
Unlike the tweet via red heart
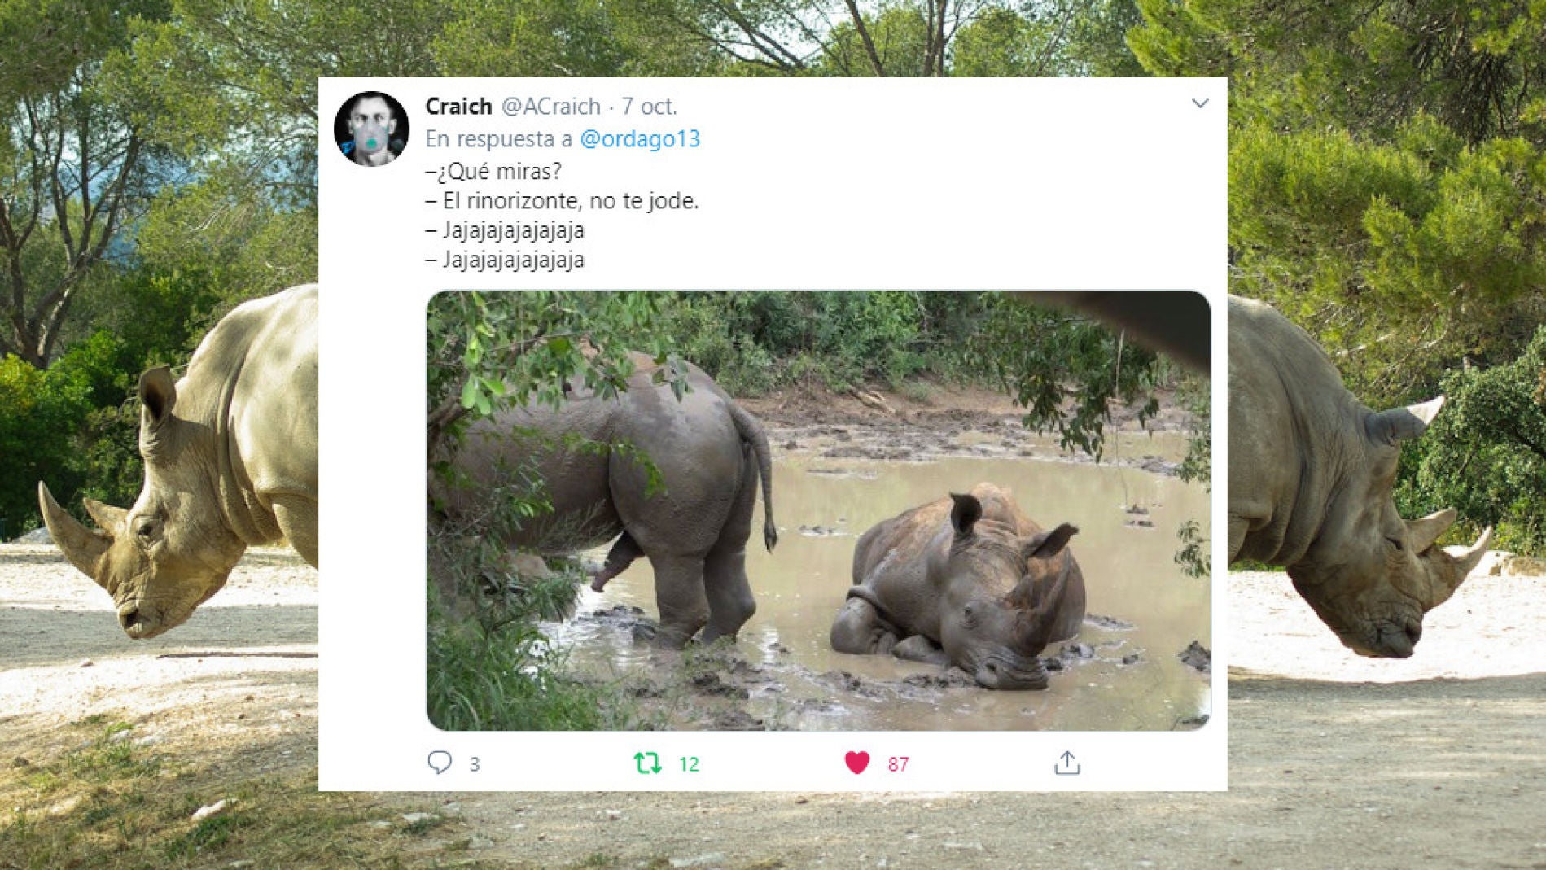(856, 763)
